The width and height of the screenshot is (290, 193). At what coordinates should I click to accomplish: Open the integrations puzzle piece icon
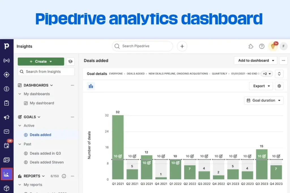coord(251,46)
